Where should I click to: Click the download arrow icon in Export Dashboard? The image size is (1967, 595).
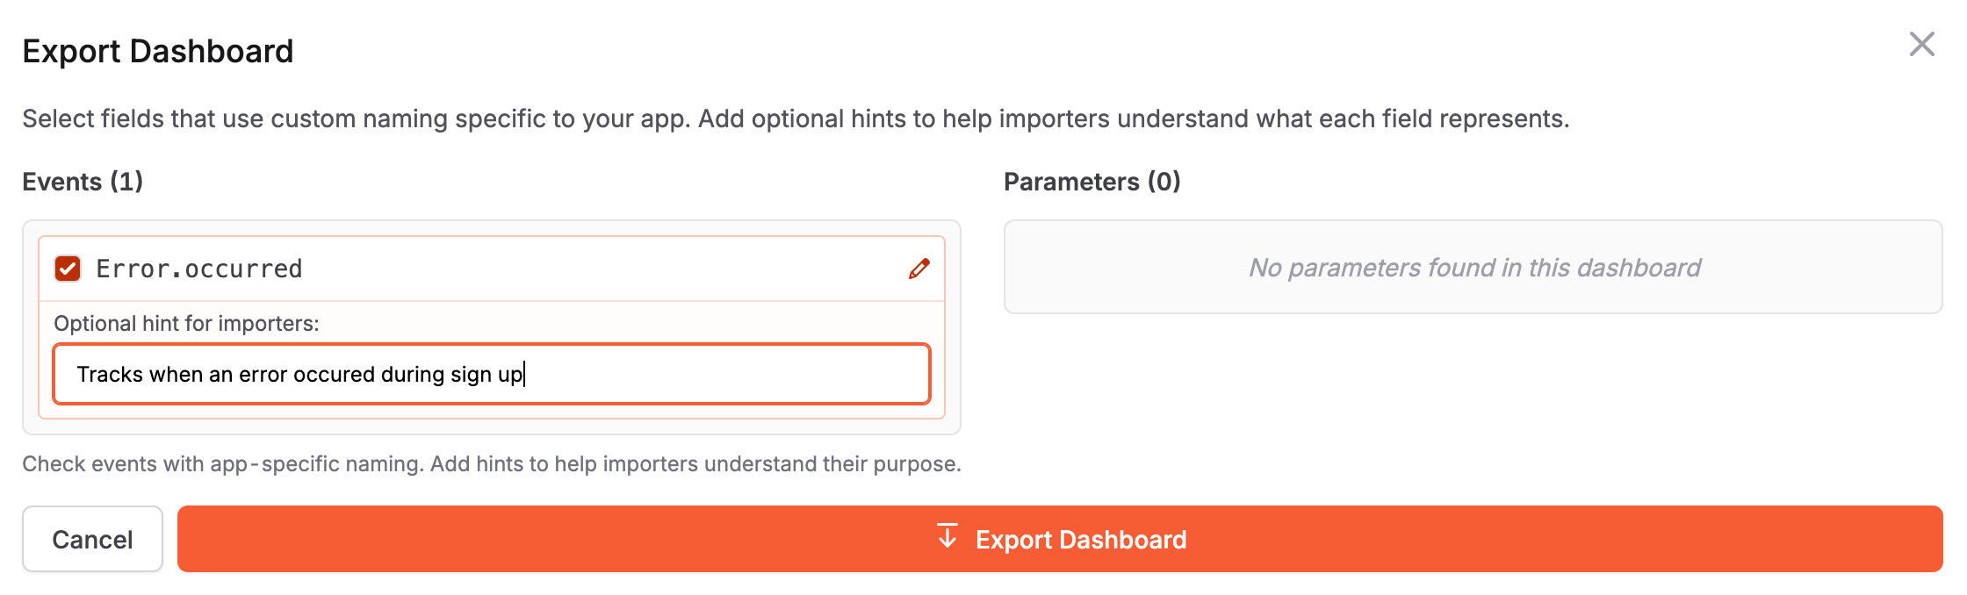(947, 538)
